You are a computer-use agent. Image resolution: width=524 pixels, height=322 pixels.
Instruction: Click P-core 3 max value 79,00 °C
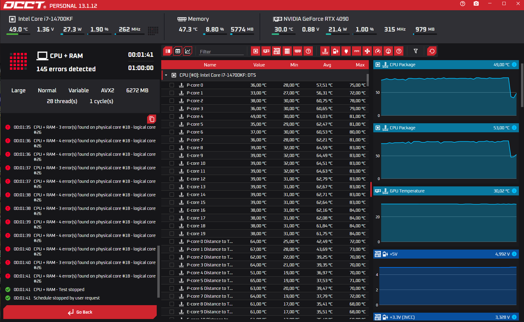(x=357, y=109)
